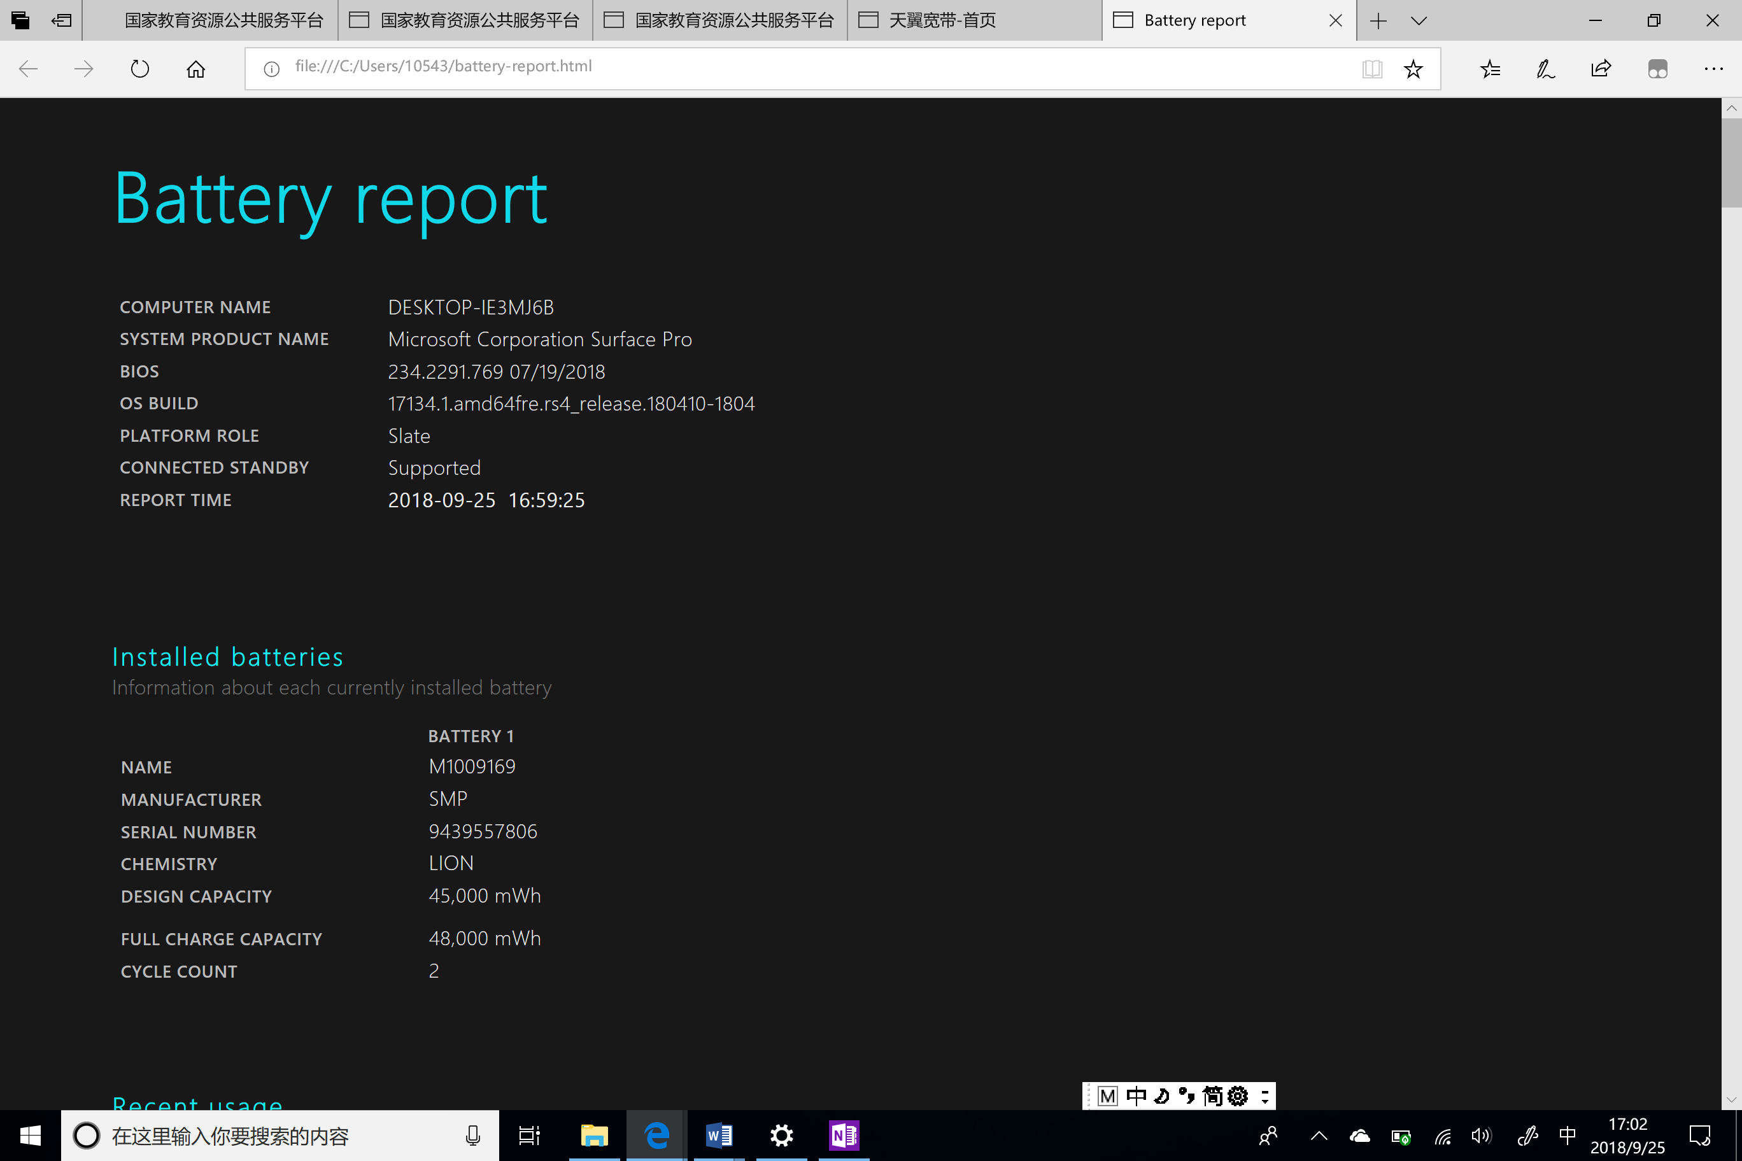This screenshot has width=1742, height=1161.
Task: Click battery serial number 9439557806
Action: tap(483, 831)
